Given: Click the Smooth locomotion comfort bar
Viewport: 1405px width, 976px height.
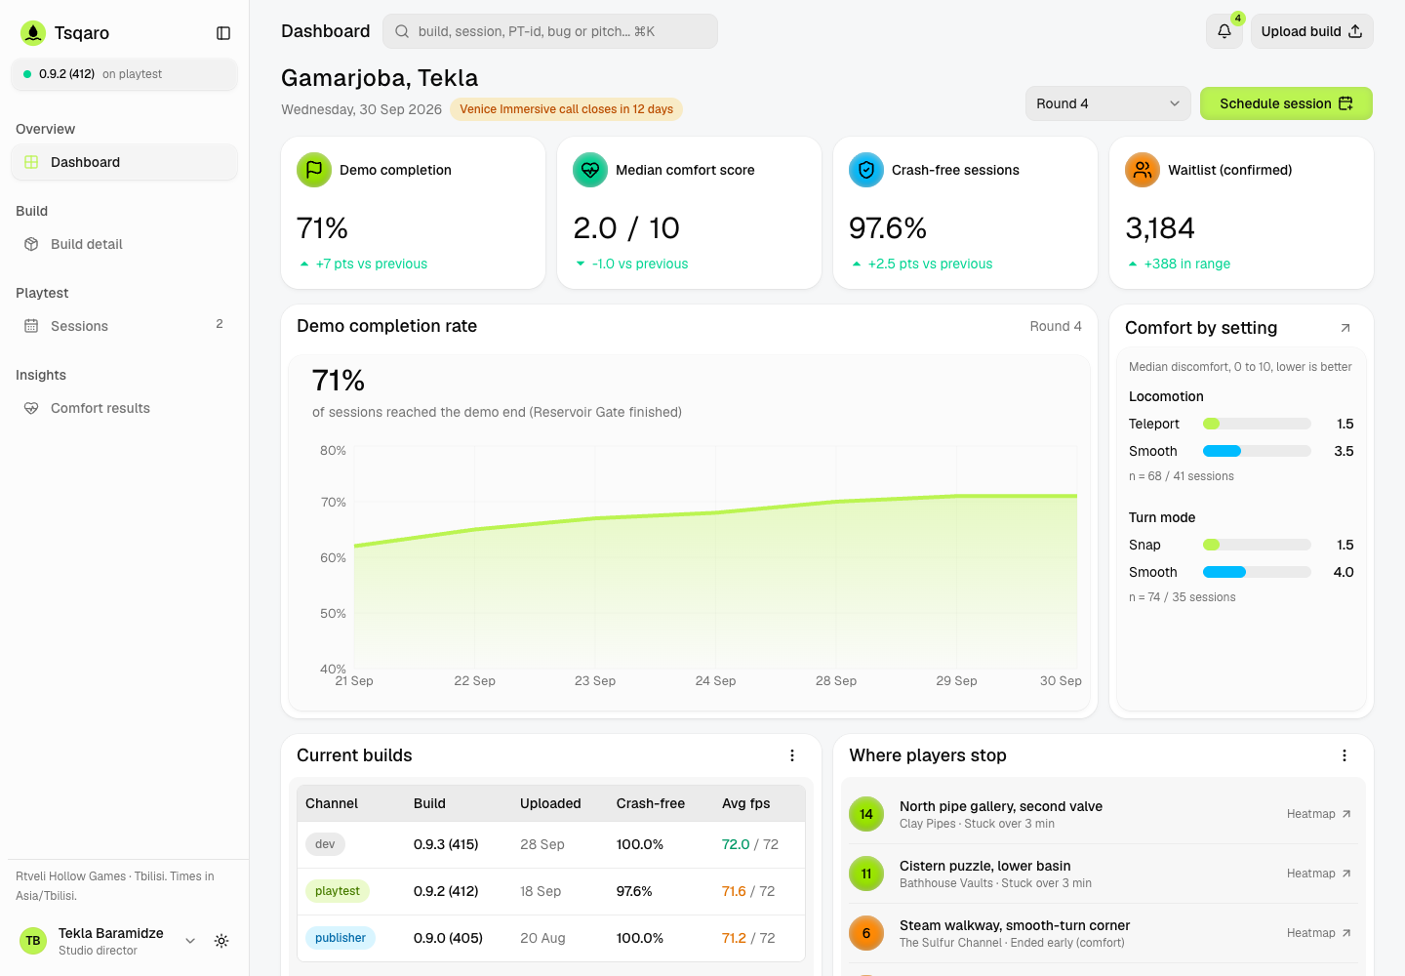Looking at the screenshot, I should (x=1257, y=451).
